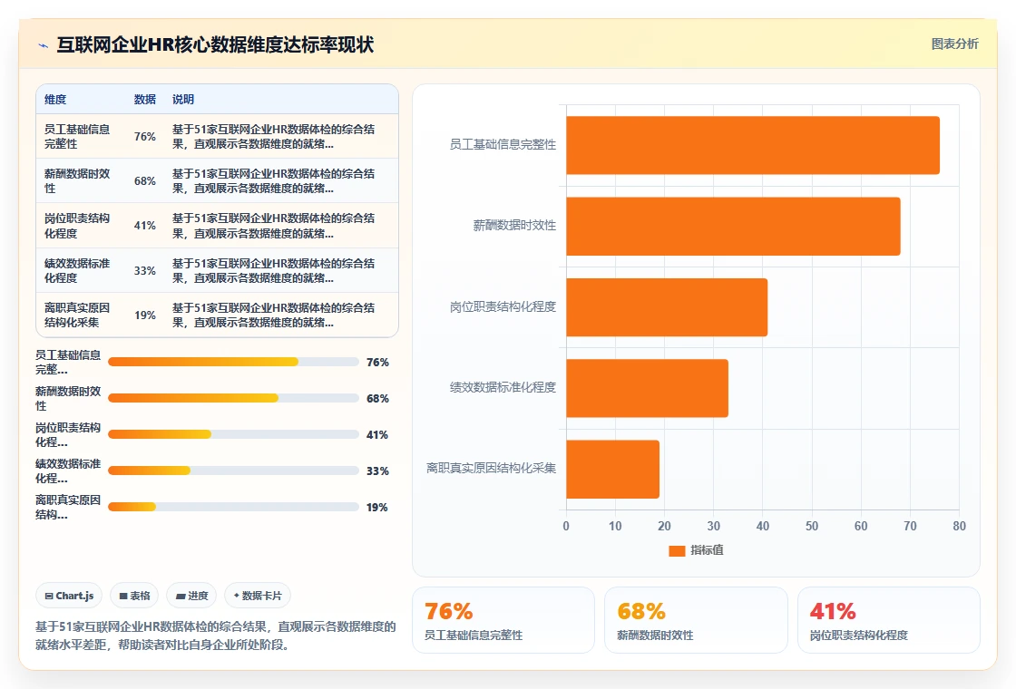
Task: Select the 表格 tag chip
Action: [x=135, y=596]
